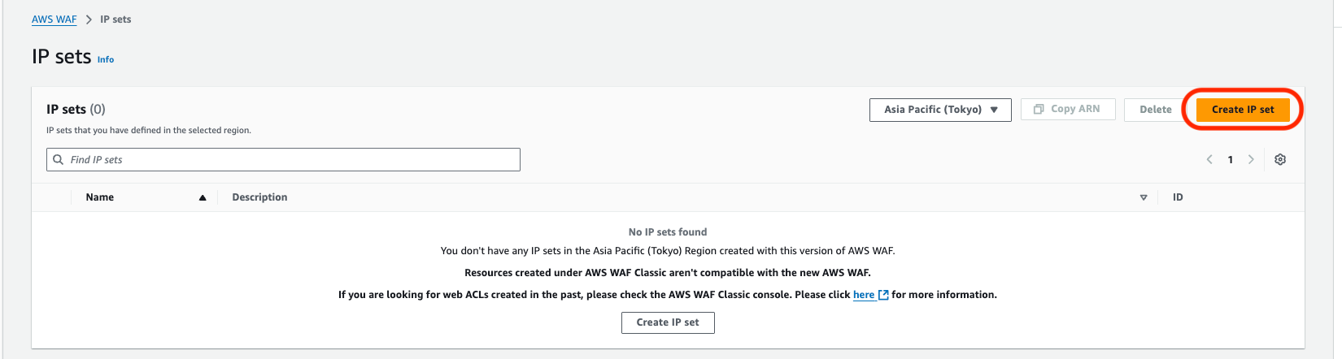
Task: Select the IP sets breadcrumb item
Action: tap(115, 19)
